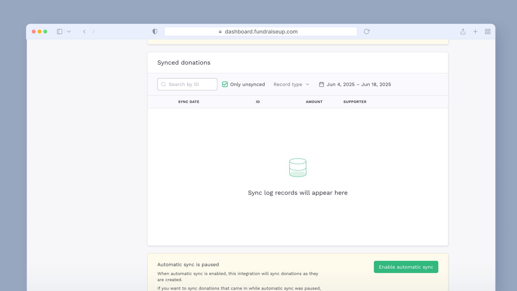Click the padlock icon in the URL bar

point(220,32)
